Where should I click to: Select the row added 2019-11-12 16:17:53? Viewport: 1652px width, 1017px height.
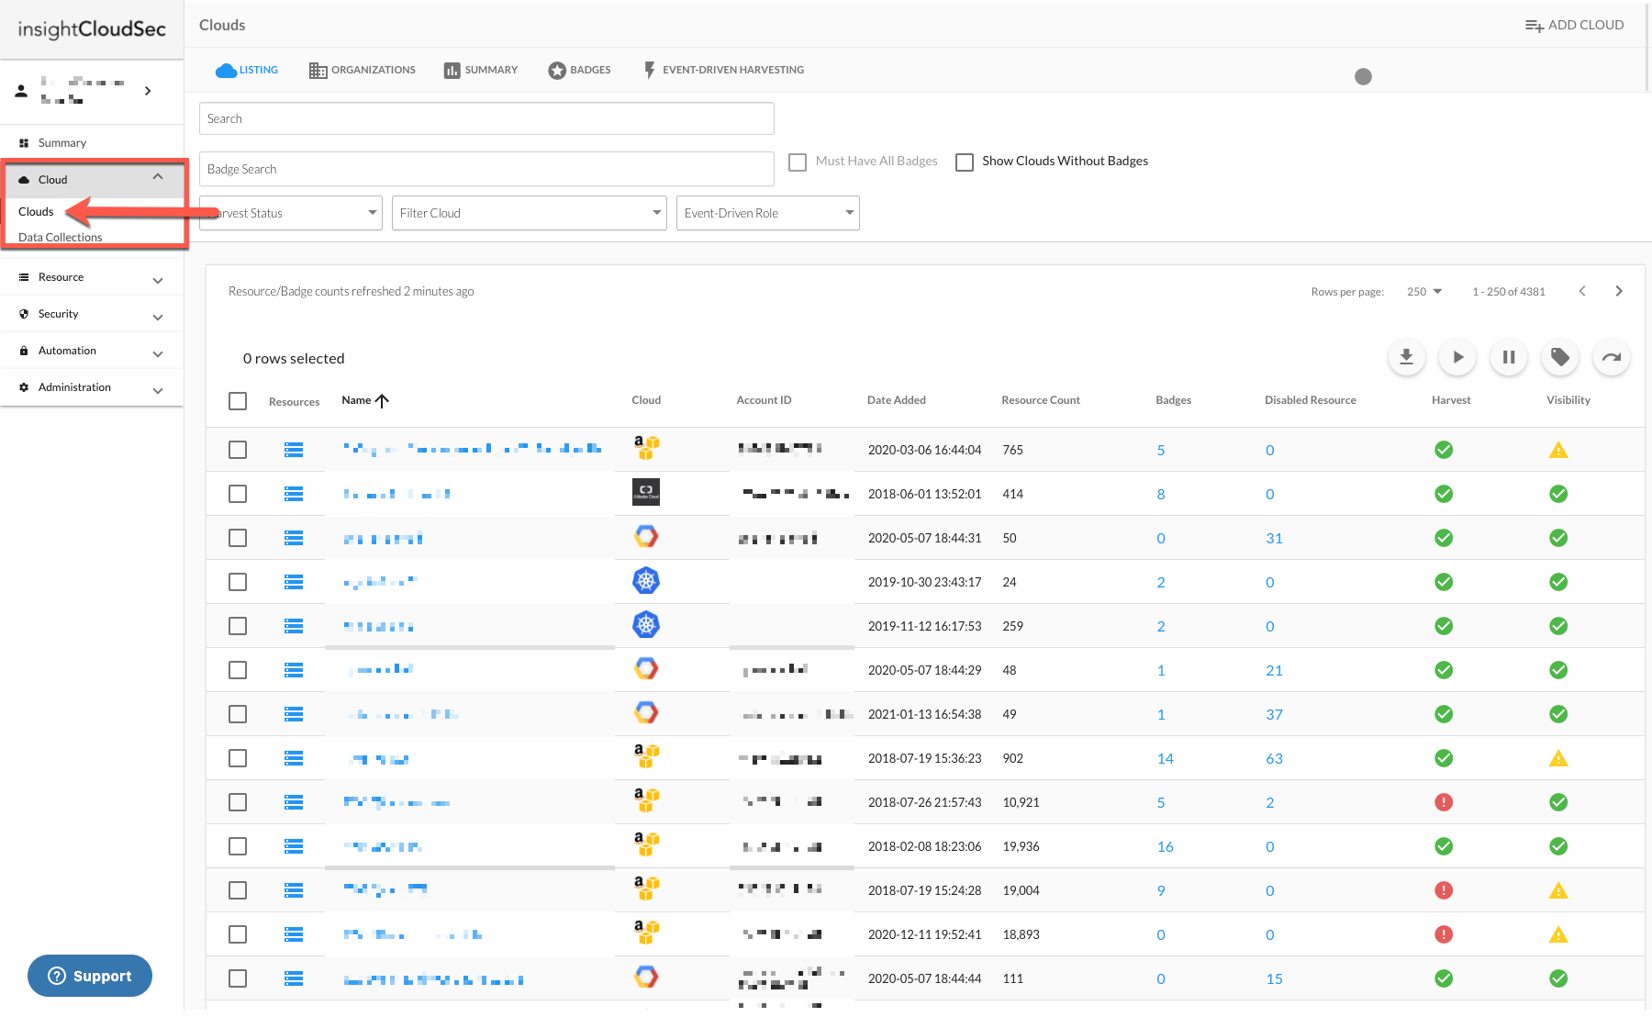click(238, 626)
